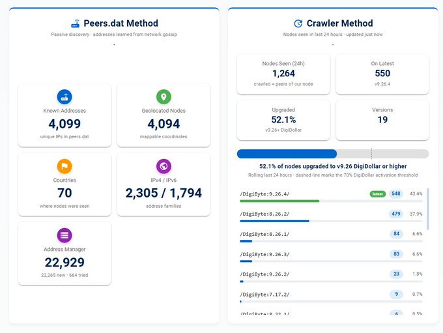Image resolution: width=443 pixels, height=333 pixels.
Task: Click the 548 count badge for DigiByte:9.26.4
Action: [396, 194]
